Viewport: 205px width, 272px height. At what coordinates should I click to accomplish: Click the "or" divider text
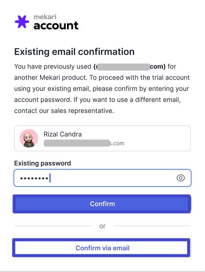click(102, 226)
